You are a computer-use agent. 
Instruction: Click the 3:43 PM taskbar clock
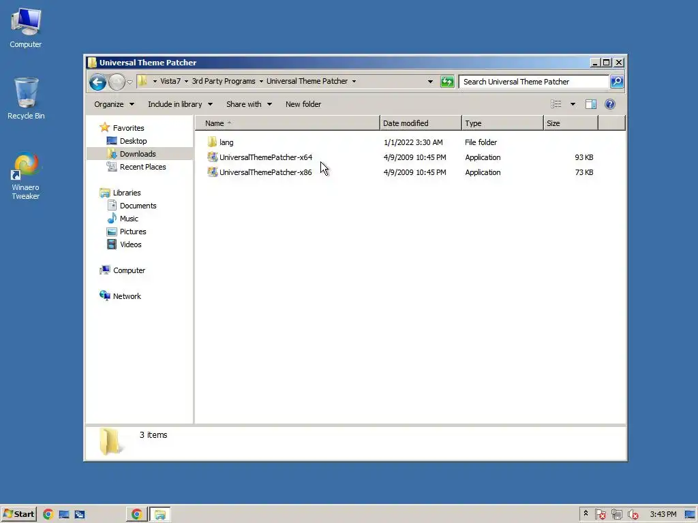(x=663, y=514)
